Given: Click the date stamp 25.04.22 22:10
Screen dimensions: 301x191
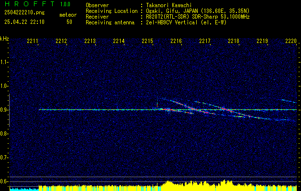Looking at the screenshot, I should coord(24,22).
